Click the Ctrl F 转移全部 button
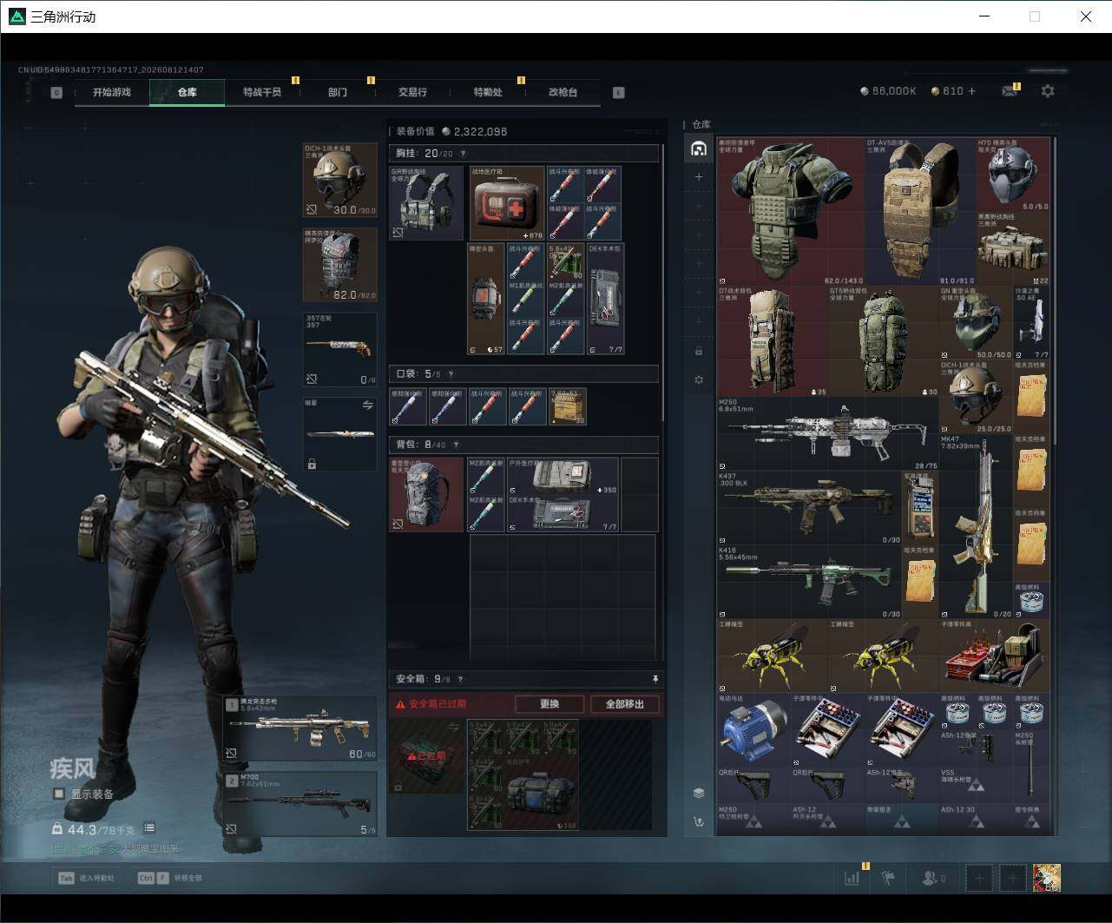This screenshot has width=1112, height=923. [169, 878]
